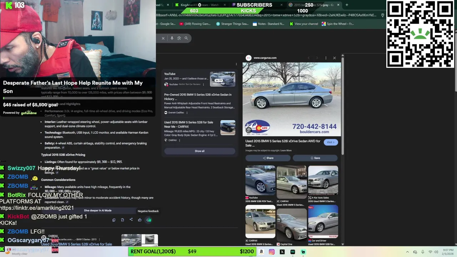Open the large gray BMW preview image
457x257 pixels.
pyautogui.click(x=292, y=100)
